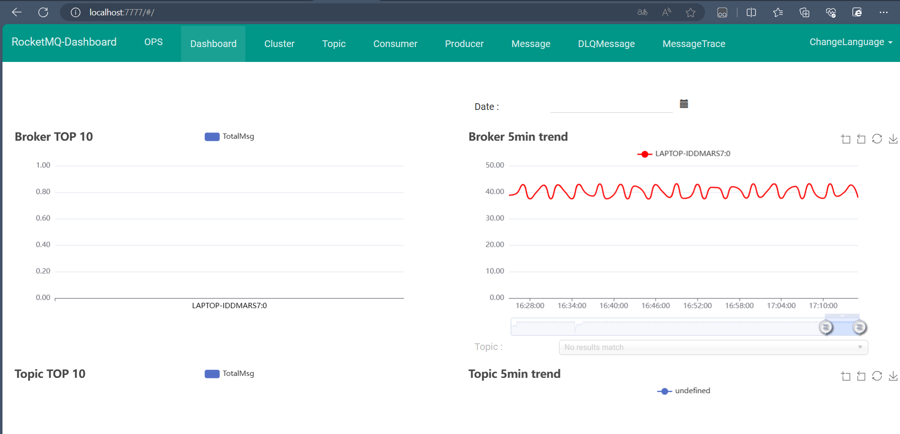Open browser essentials heart icon
The width and height of the screenshot is (900, 434).
pyautogui.click(x=831, y=12)
